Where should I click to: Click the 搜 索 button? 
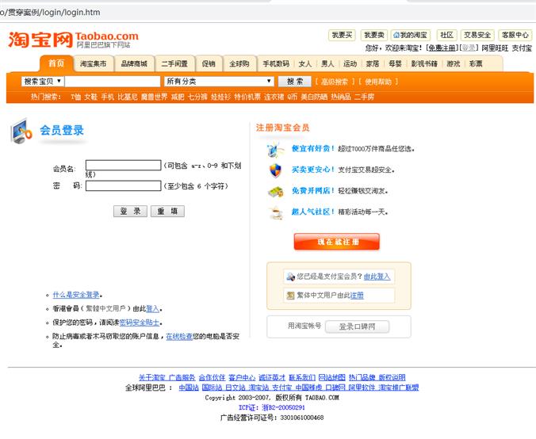coord(295,82)
